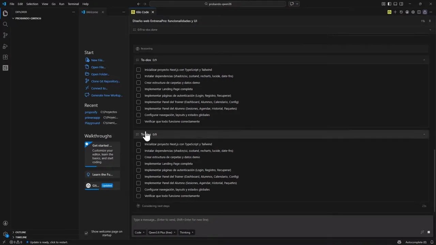
Task: Condense context icon next to 1%
Action: click(x=430, y=21)
